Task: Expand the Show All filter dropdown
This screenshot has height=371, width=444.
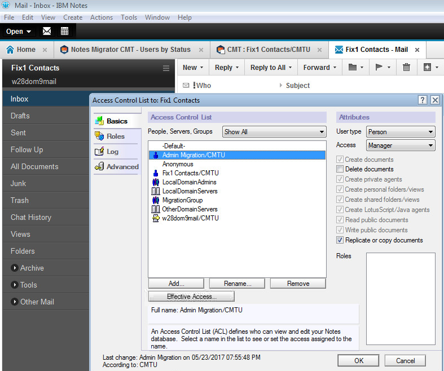Action: [274, 132]
